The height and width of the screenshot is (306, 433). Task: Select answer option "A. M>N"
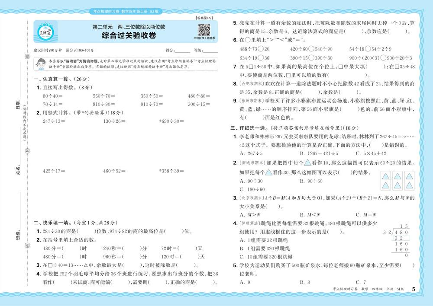pos(250,215)
